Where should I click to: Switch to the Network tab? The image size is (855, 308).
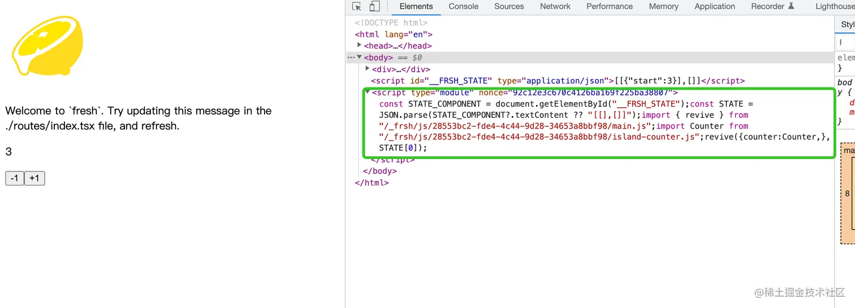pyautogui.click(x=555, y=6)
